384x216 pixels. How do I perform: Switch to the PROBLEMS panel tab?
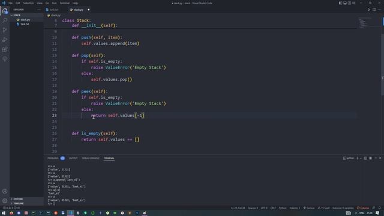tap(56, 158)
